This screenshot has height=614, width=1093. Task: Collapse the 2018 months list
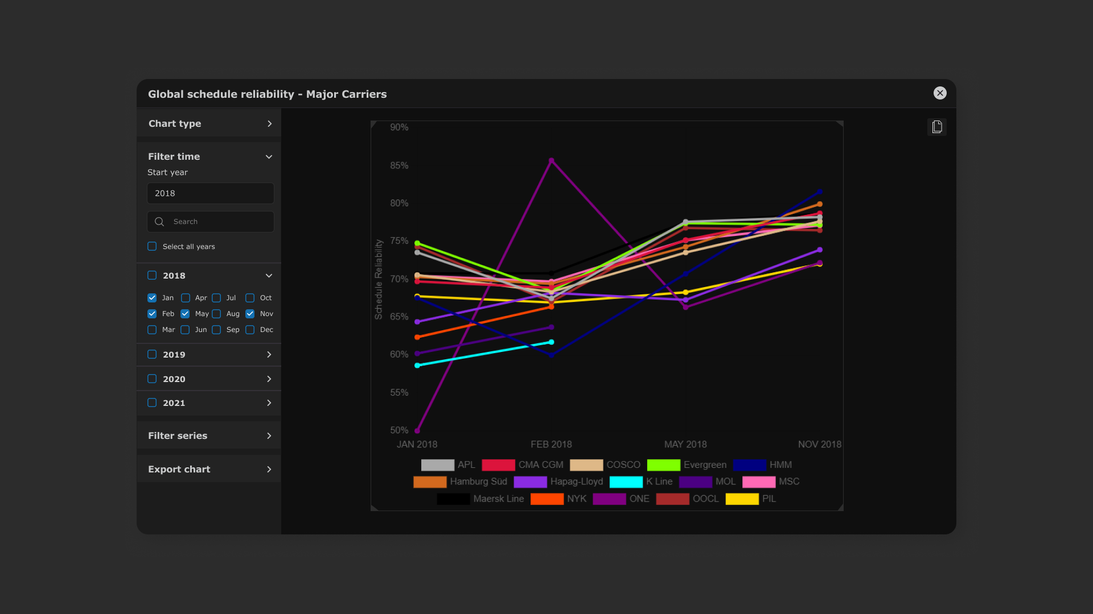269,275
